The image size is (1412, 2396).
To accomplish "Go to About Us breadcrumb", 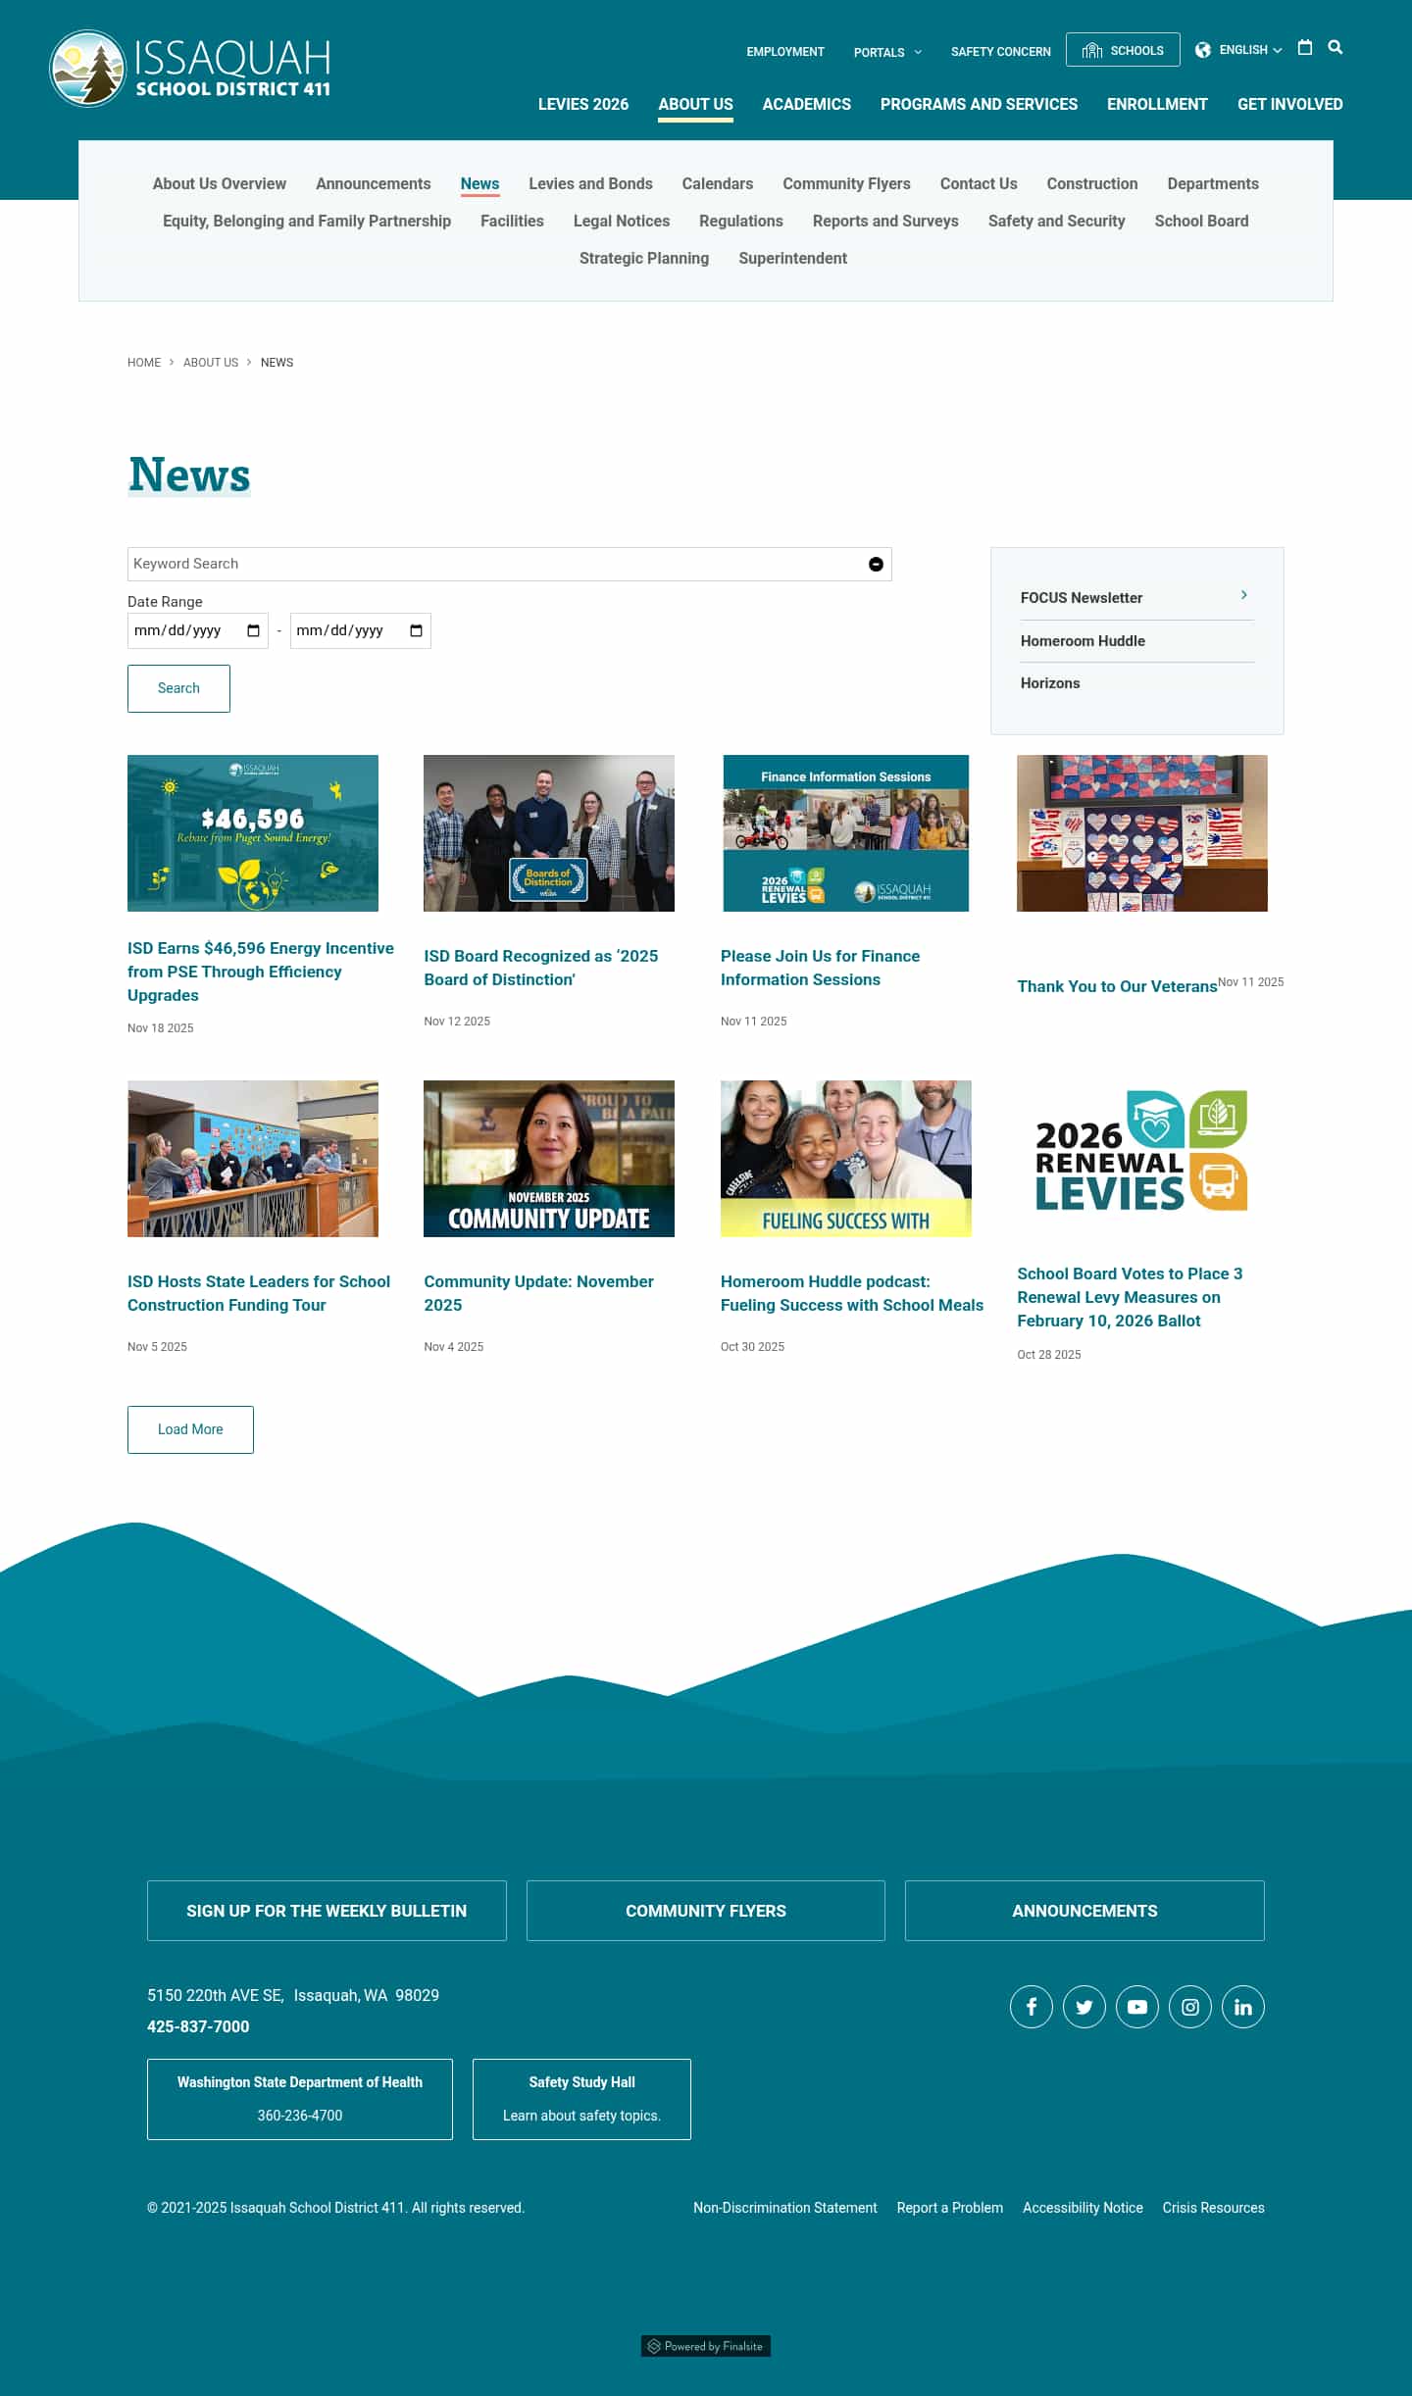I will [x=211, y=363].
